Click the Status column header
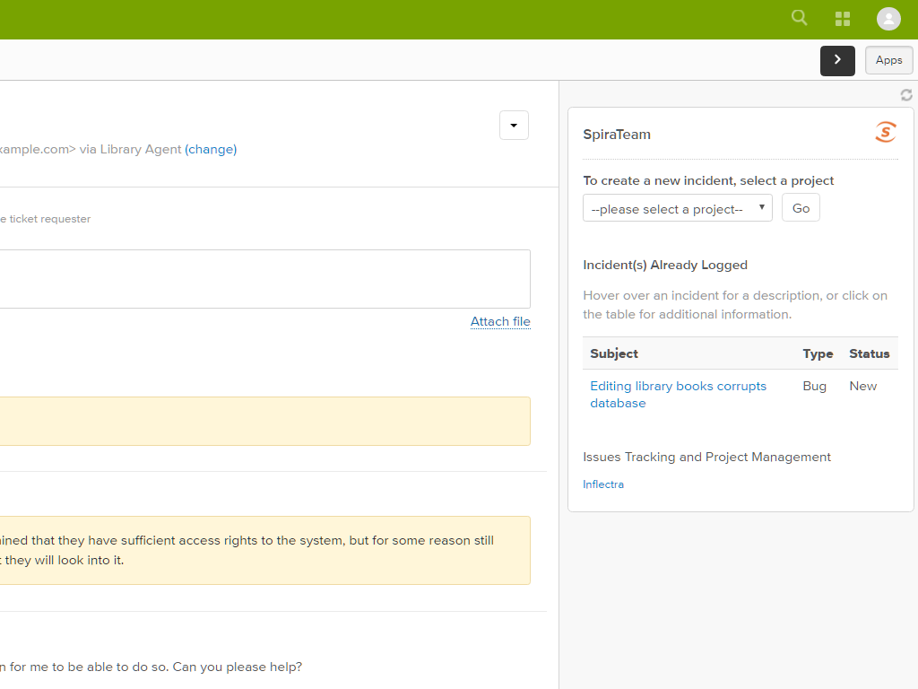The image size is (918, 689). [x=869, y=353]
